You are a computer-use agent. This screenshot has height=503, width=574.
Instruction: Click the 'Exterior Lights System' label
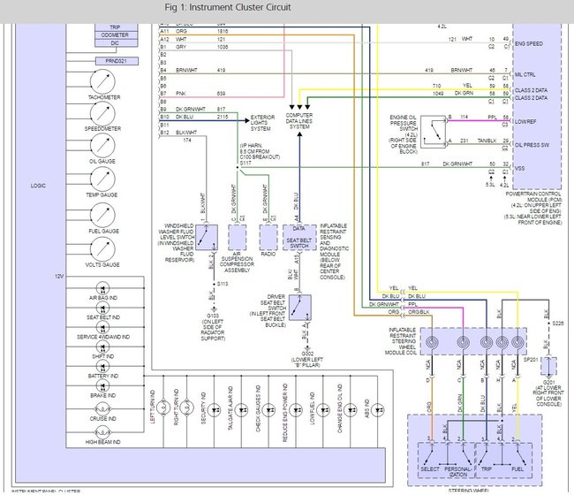click(262, 123)
